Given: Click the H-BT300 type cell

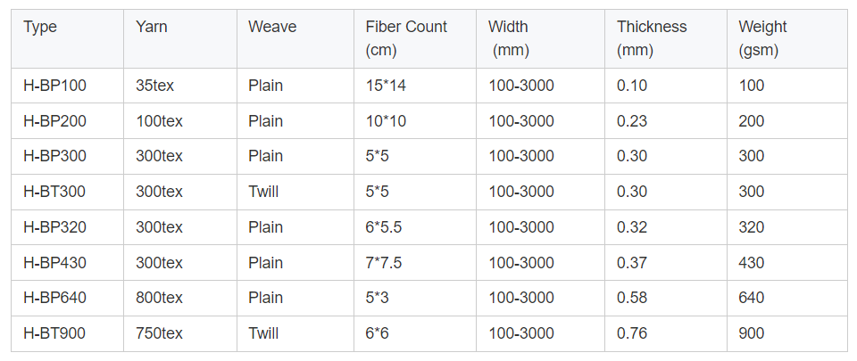Looking at the screenshot, I should (x=54, y=192).
